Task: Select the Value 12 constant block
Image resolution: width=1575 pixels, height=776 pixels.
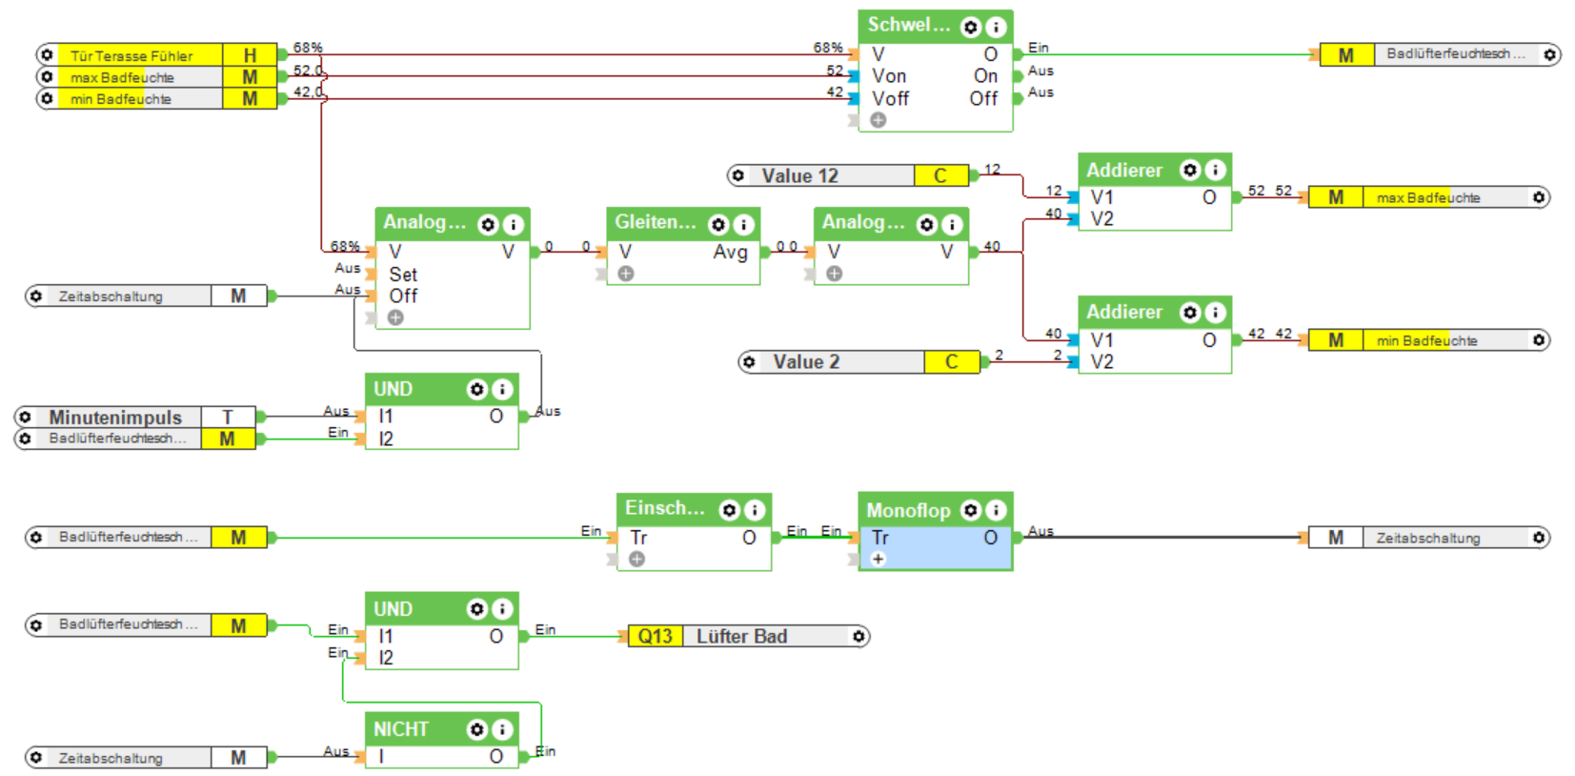Action: coord(848,175)
